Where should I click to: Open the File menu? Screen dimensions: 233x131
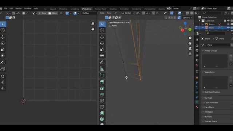coord(5,8)
